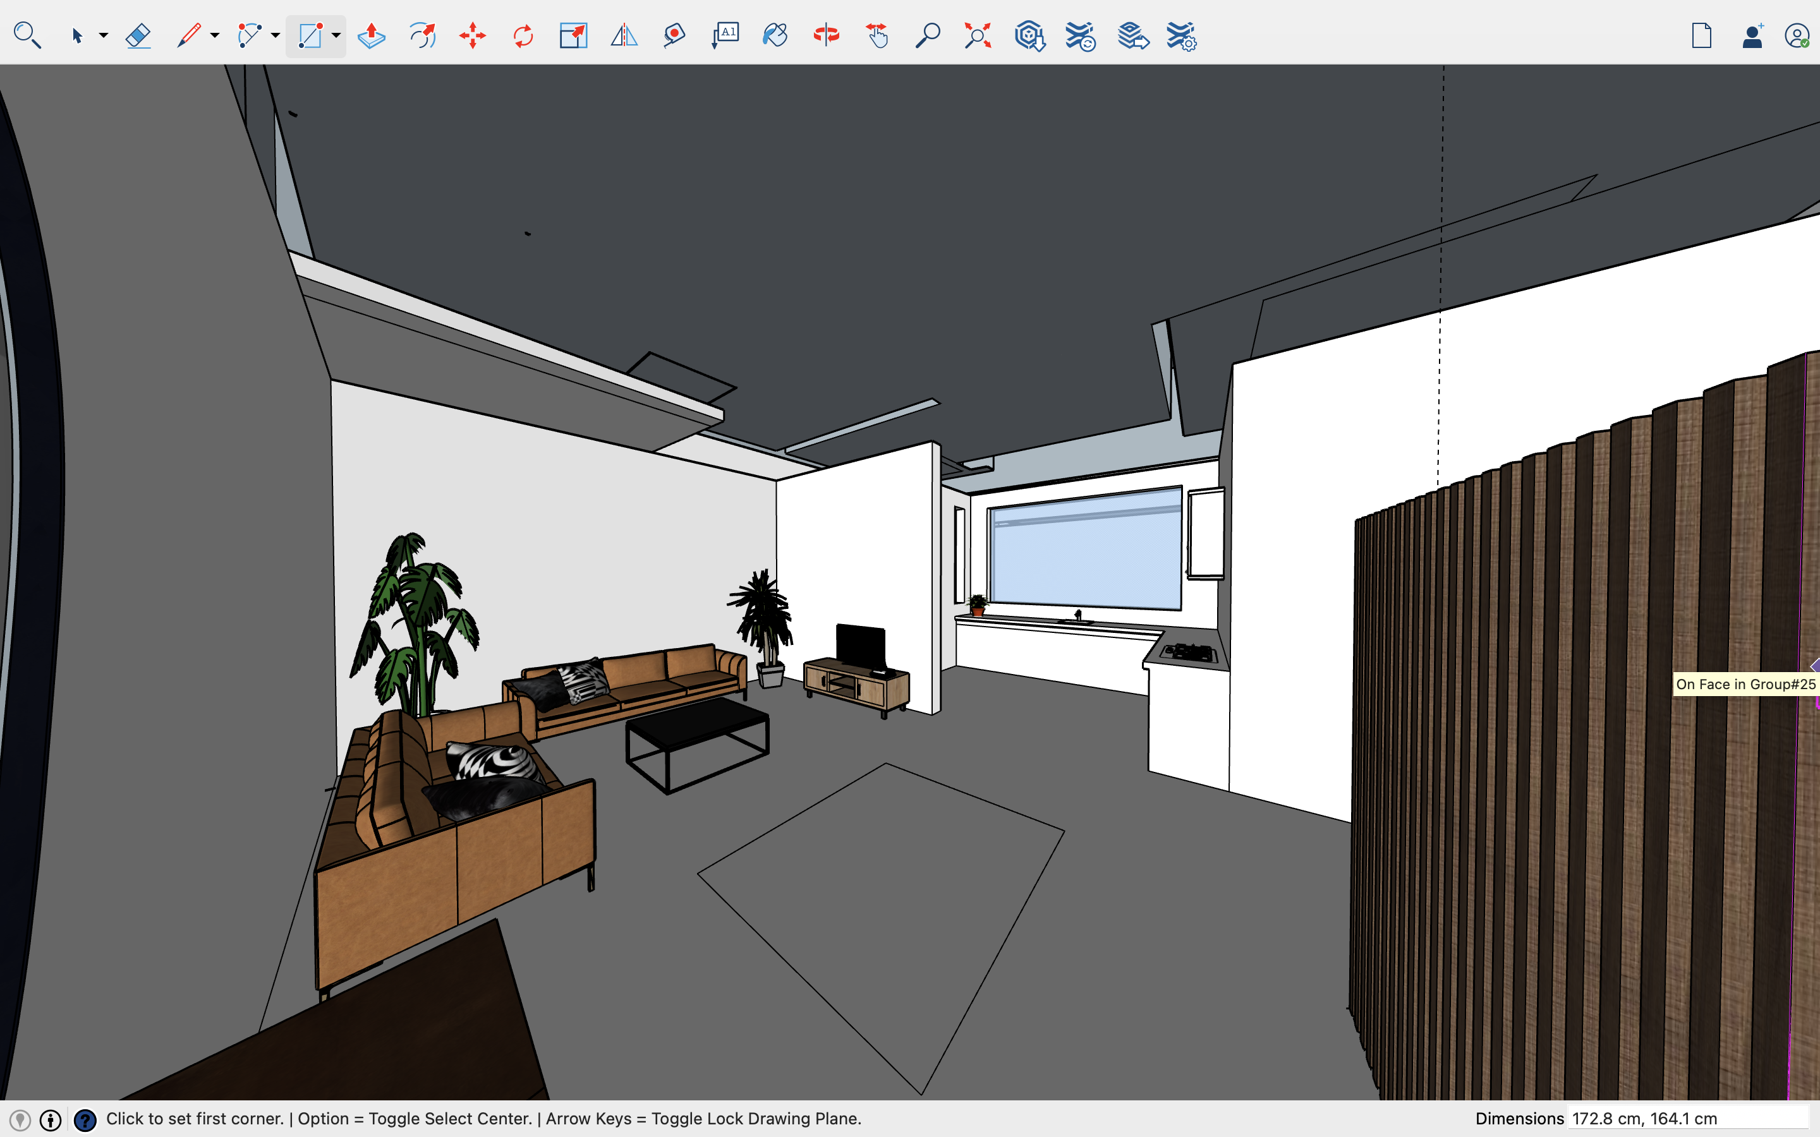
Task: Click the new document page icon
Action: tap(1701, 35)
